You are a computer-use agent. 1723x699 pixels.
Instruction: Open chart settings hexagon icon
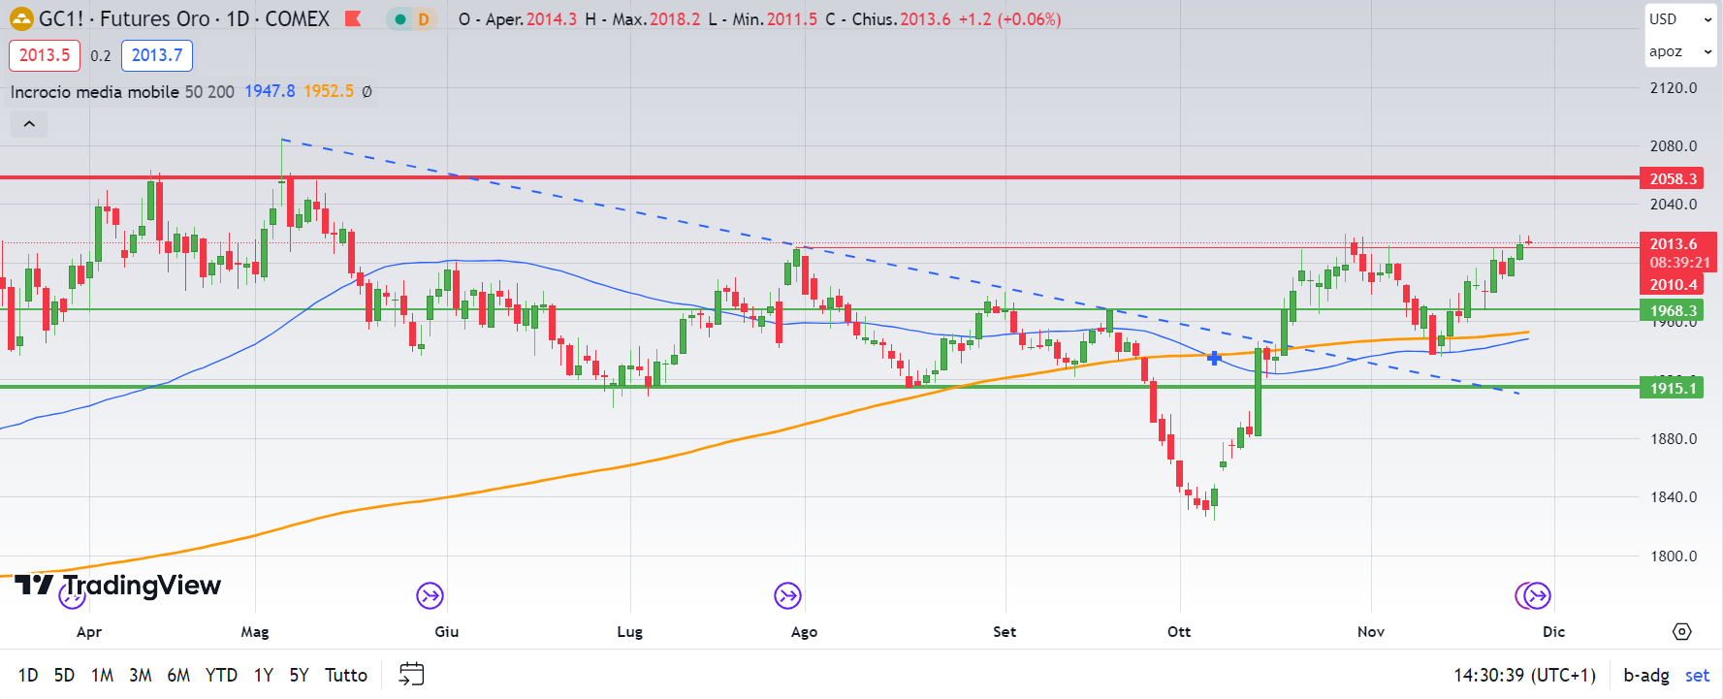(x=1682, y=631)
